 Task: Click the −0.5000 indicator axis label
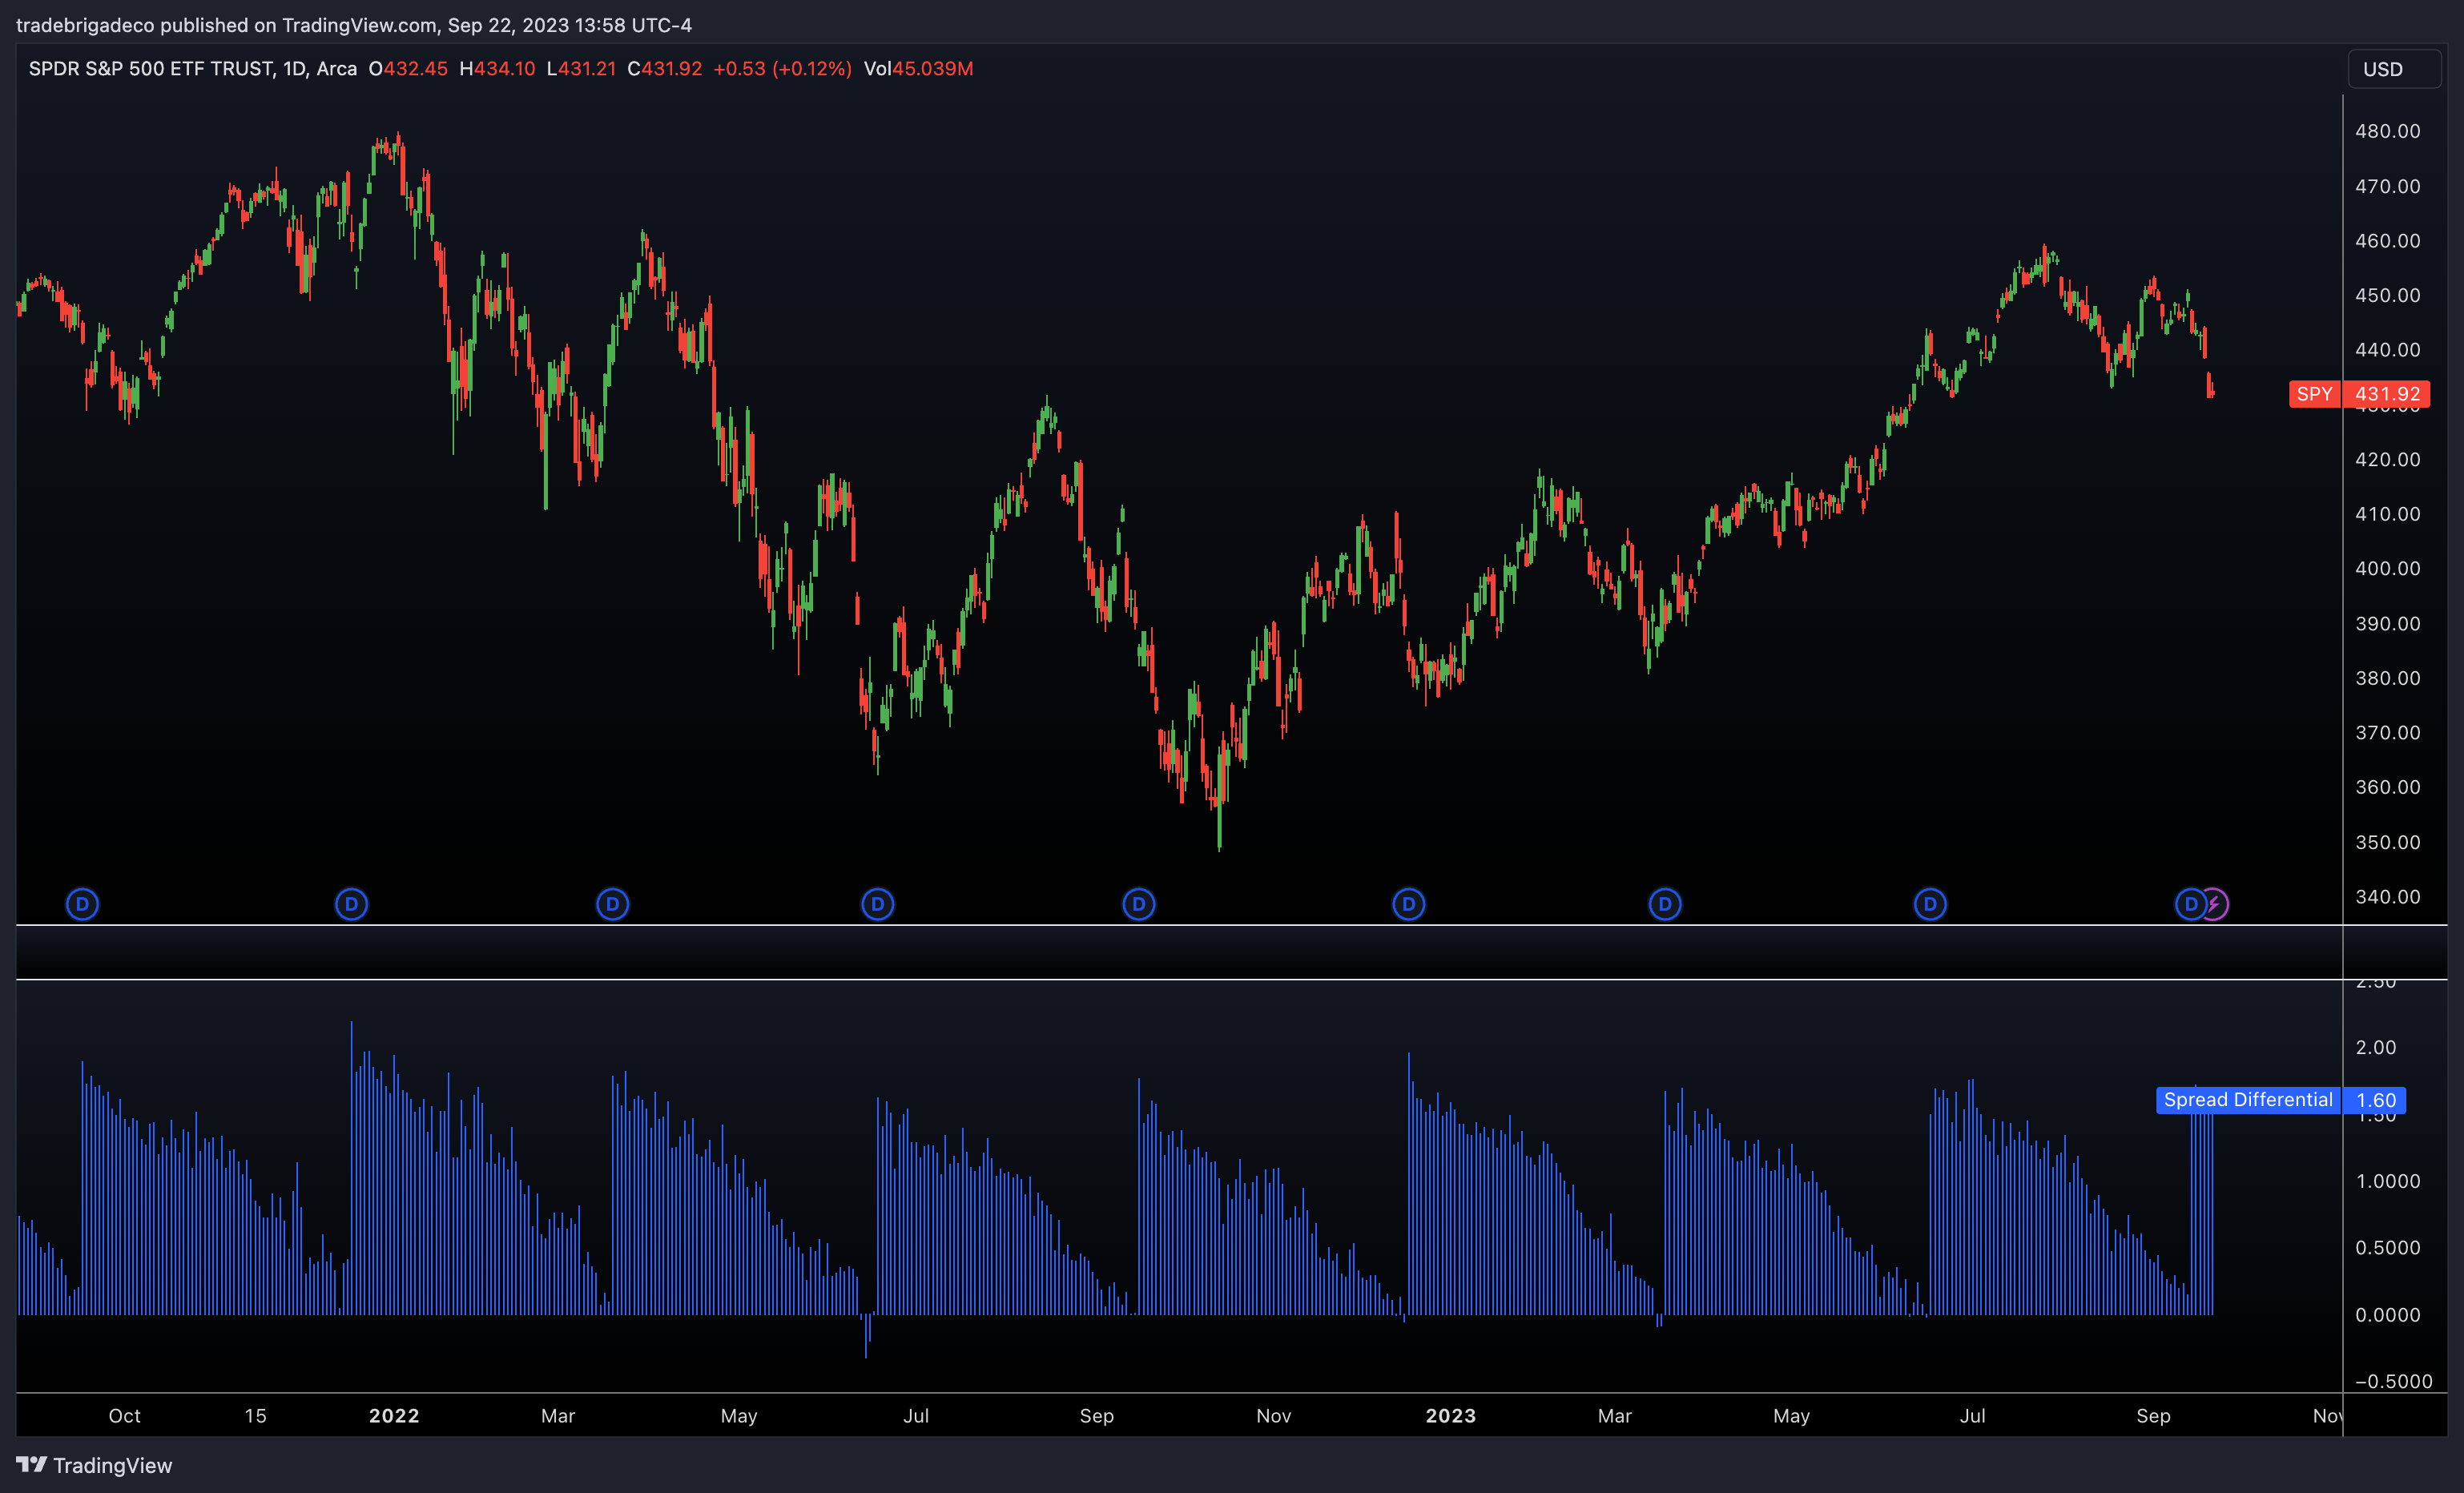click(x=2394, y=1381)
